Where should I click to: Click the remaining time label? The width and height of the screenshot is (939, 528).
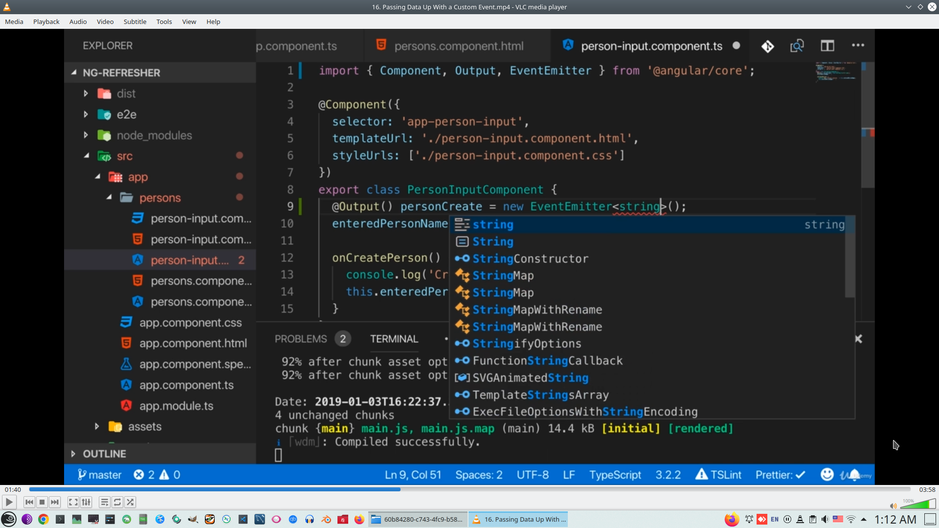pyautogui.click(x=927, y=489)
